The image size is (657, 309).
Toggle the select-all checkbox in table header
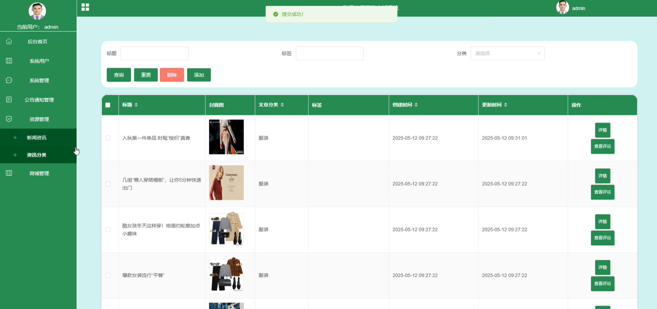click(108, 105)
